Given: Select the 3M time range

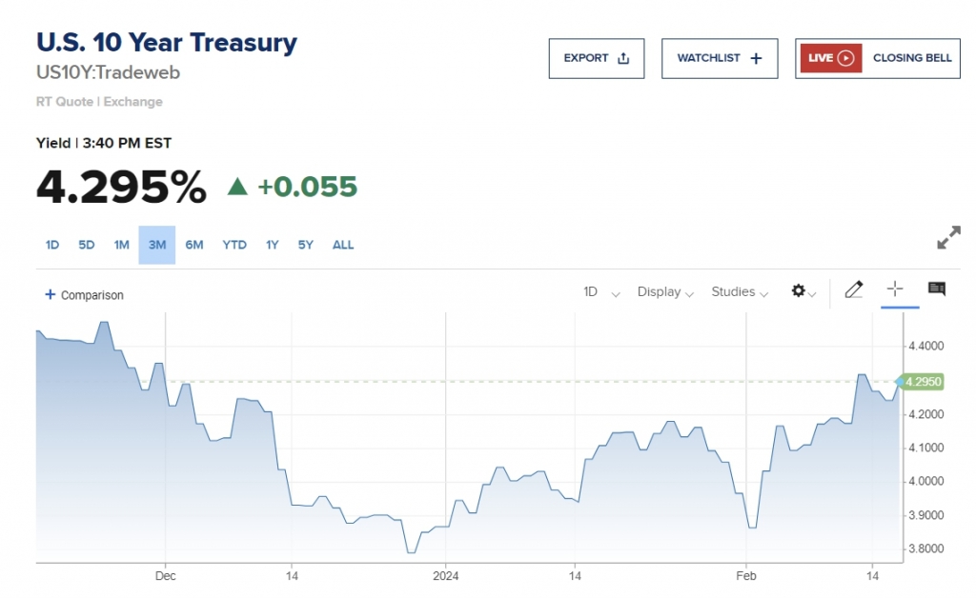Looking at the screenshot, I should [157, 245].
